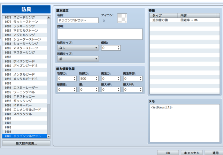Select 0098 MPキーパー in list

point(24,105)
